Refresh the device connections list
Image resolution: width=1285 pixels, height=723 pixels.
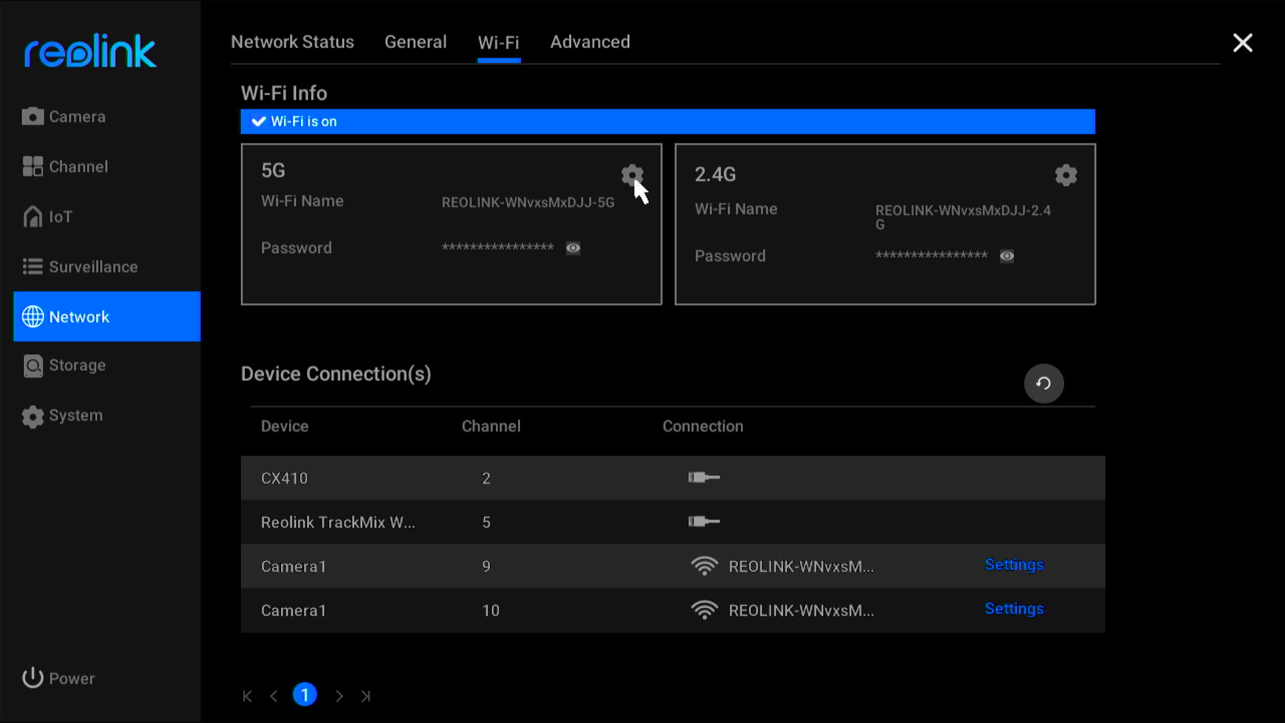point(1043,384)
